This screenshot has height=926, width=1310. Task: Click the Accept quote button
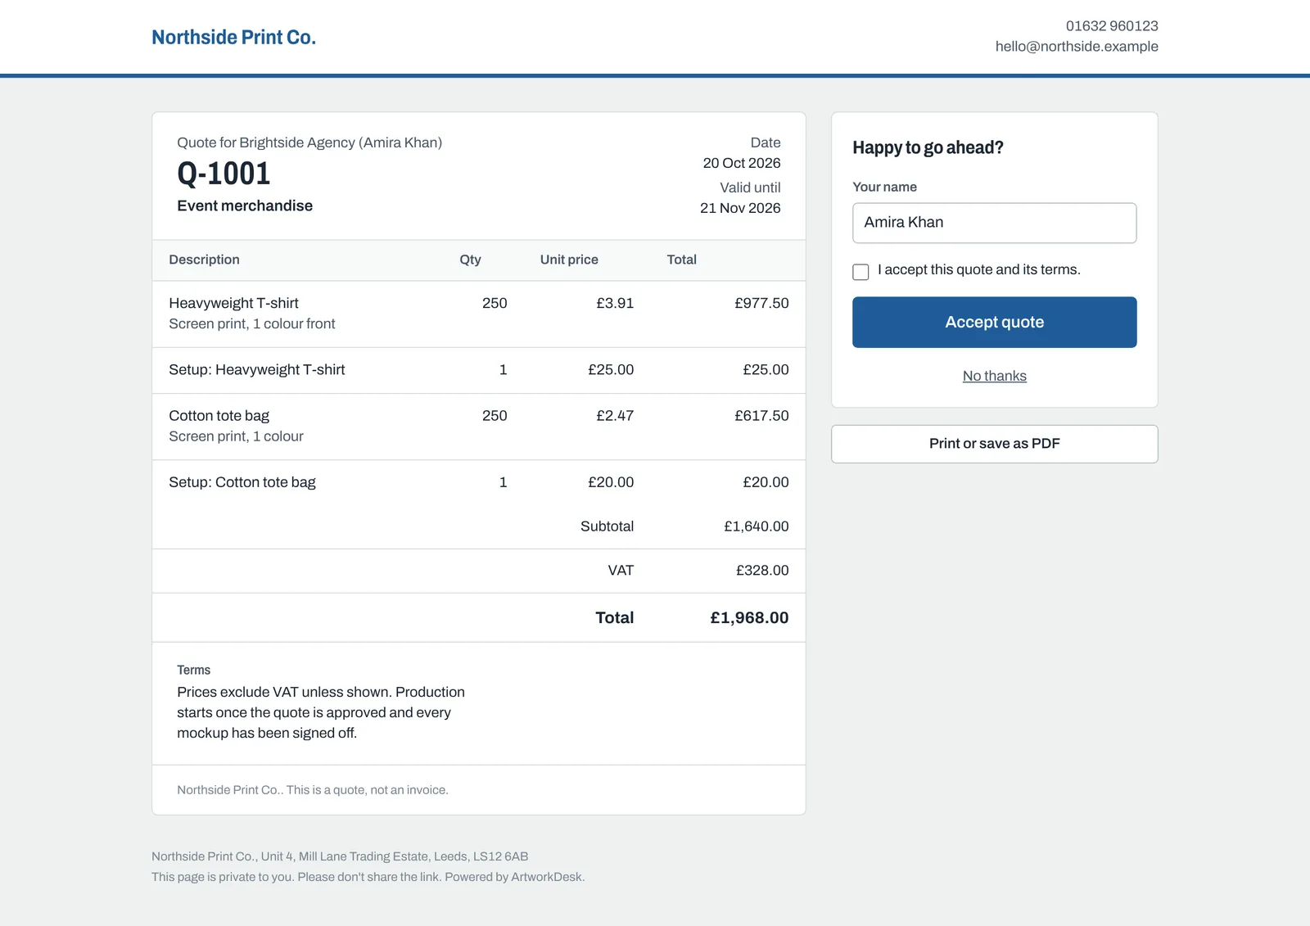pos(994,322)
